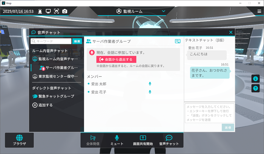This screenshot has width=264, height=154.
Task: Open the help question mark icon
Action: pos(255,89)
